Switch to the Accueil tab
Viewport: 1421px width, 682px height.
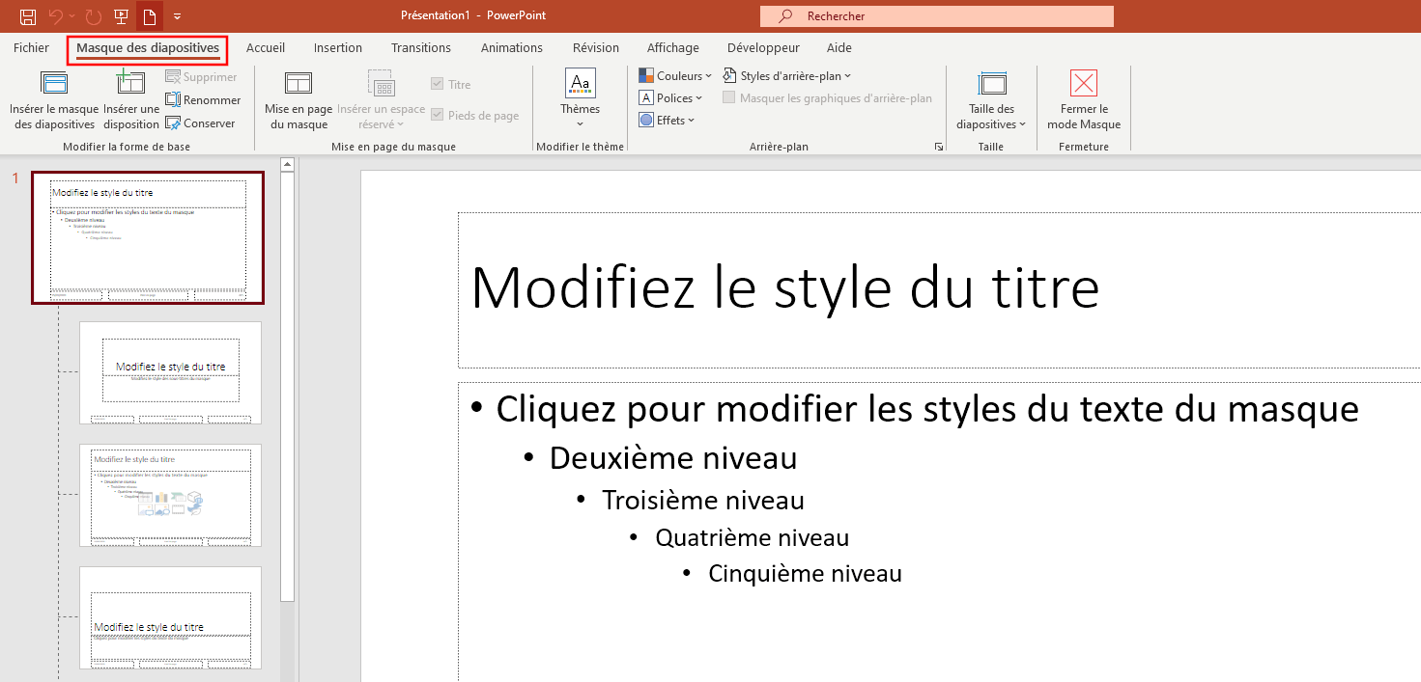click(266, 47)
